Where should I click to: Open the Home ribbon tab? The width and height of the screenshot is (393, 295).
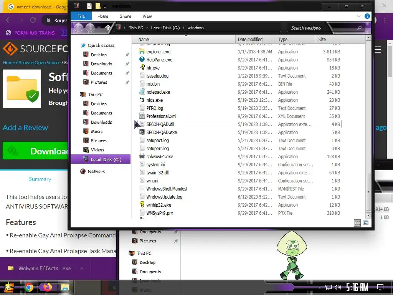click(x=103, y=16)
